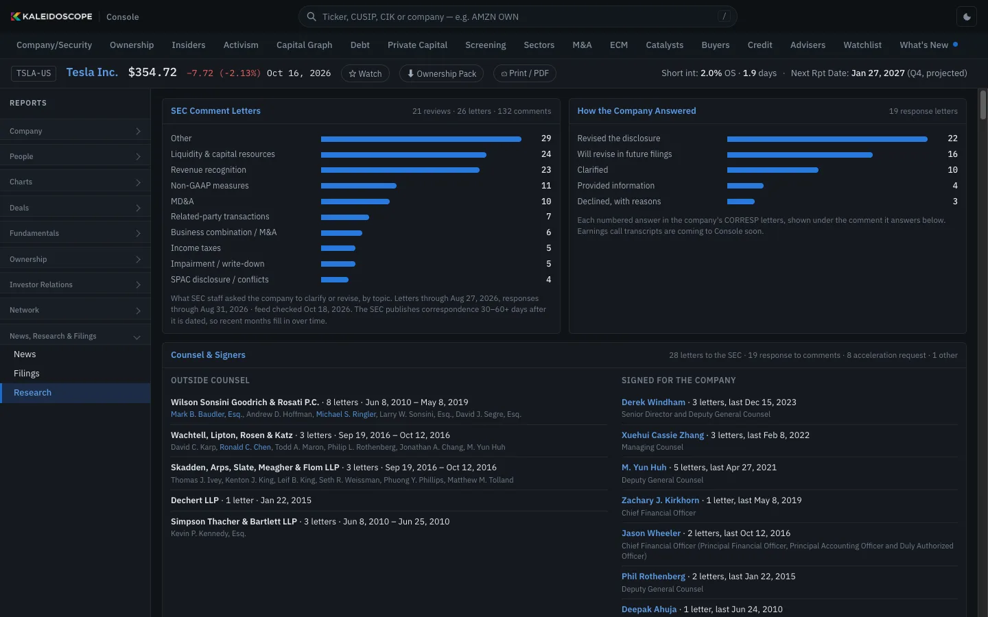Screen dimensions: 988x617
Task: Open the ECM menu
Action: [x=619, y=45]
